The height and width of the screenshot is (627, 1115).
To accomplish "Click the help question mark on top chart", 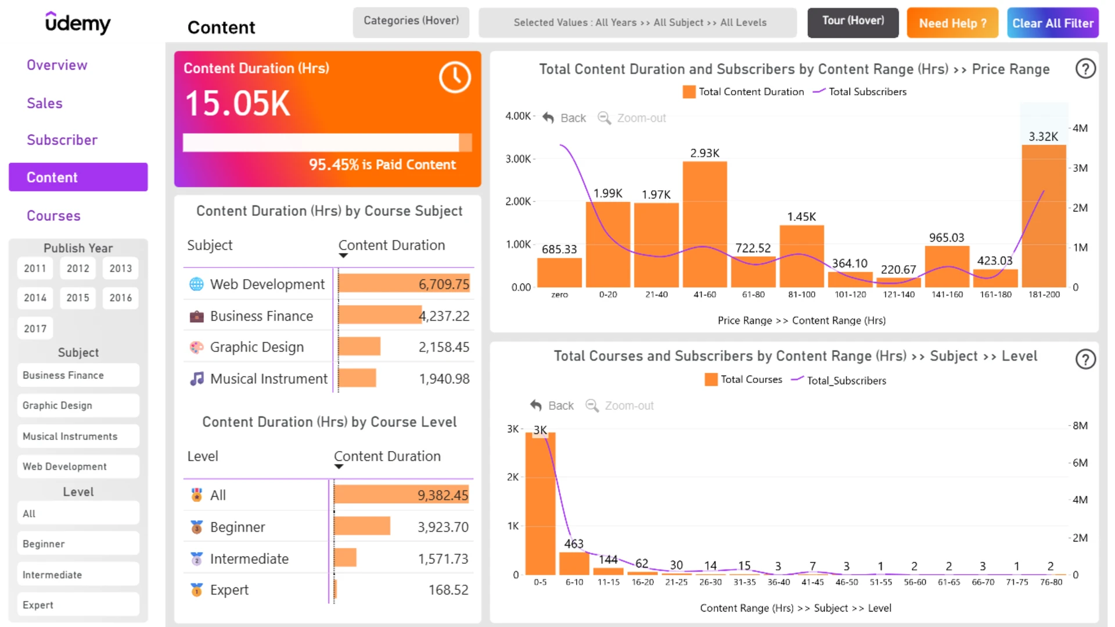I will pyautogui.click(x=1085, y=69).
